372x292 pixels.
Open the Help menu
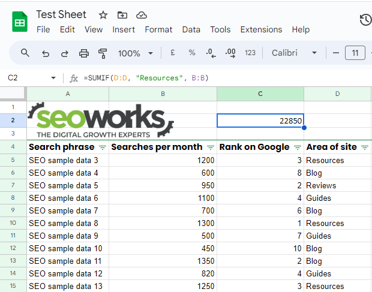click(301, 29)
